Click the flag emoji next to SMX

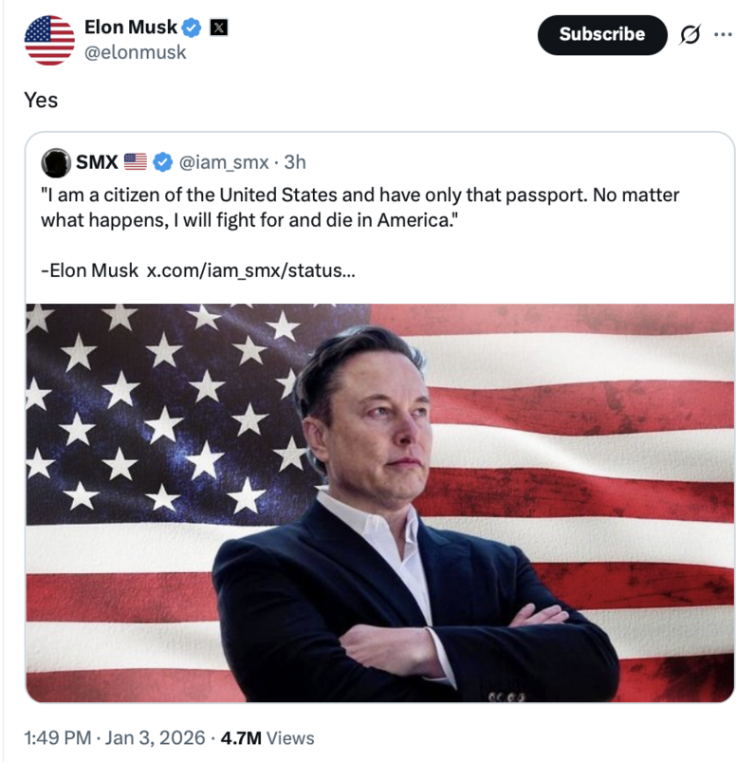pyautogui.click(x=135, y=163)
